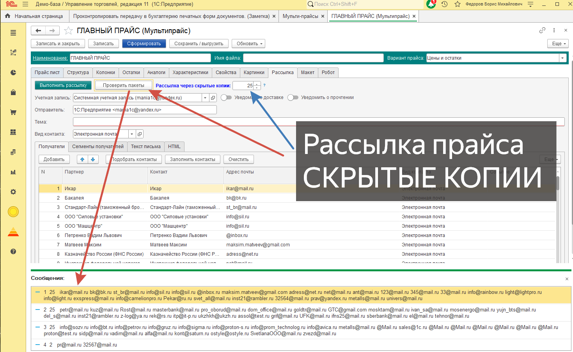Expand the user panel settings dropdown
The image size is (573, 352).
point(530,4)
